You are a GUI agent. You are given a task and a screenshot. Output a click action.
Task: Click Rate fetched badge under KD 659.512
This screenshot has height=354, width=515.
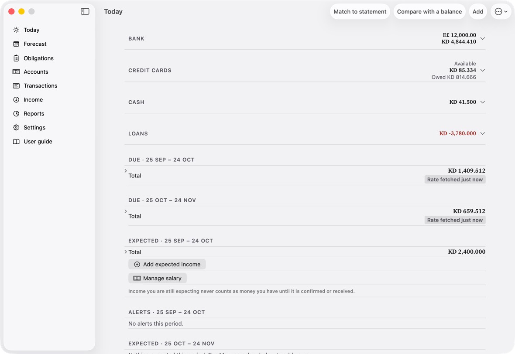point(455,220)
